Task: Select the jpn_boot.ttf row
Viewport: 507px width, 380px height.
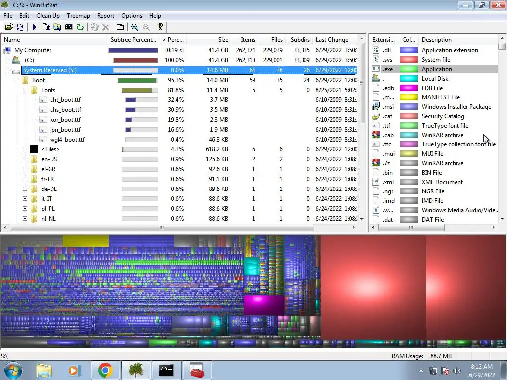Action: [179, 130]
